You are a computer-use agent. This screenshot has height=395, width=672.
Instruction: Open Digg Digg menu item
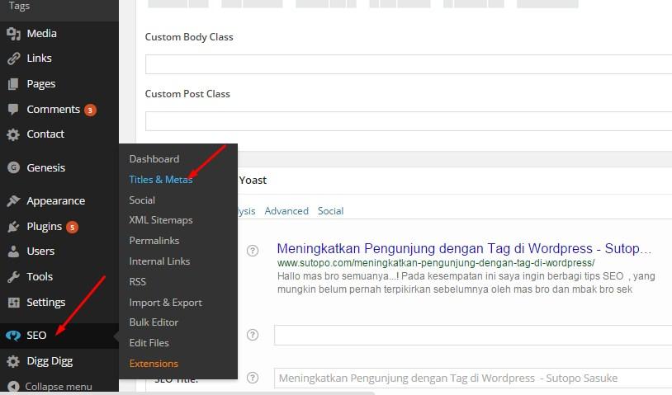pyautogui.click(x=50, y=361)
